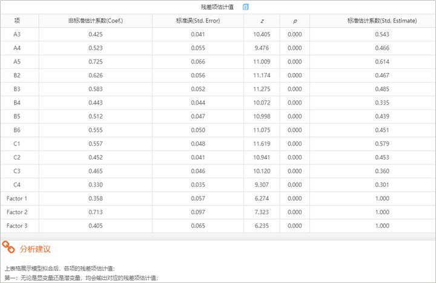Click the sentence starting 上表格展示模型拟合后
Image resolution: width=436 pixels, height=283 pixels.
click(60, 268)
